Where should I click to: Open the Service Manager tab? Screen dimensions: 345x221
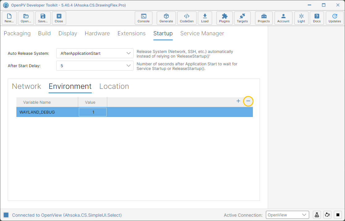[x=202, y=33]
